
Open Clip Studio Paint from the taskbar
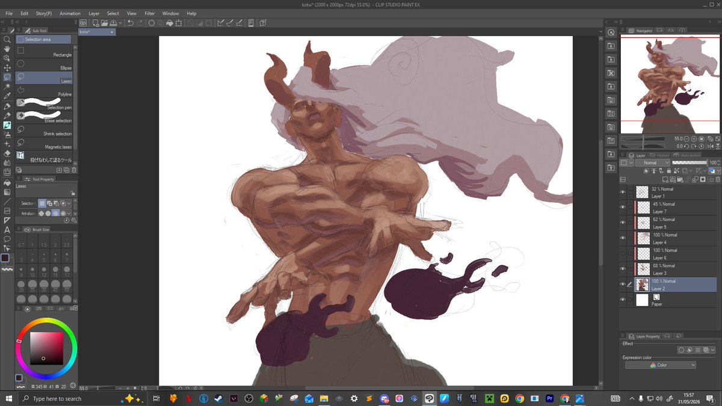point(429,398)
